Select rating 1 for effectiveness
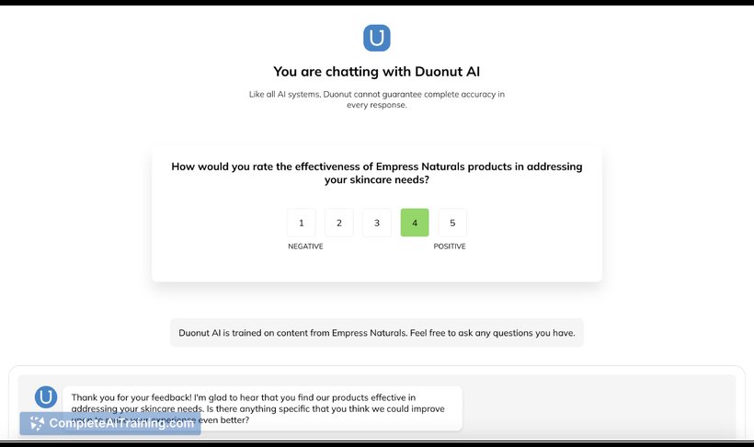 pos(302,223)
